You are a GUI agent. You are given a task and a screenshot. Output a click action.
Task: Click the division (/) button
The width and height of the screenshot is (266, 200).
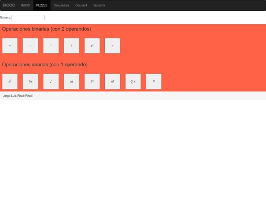tap(71, 46)
